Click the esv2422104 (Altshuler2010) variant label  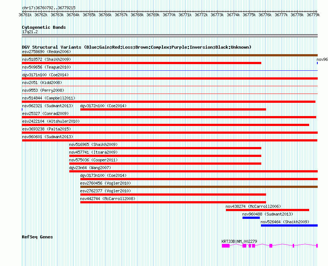tap(50, 121)
